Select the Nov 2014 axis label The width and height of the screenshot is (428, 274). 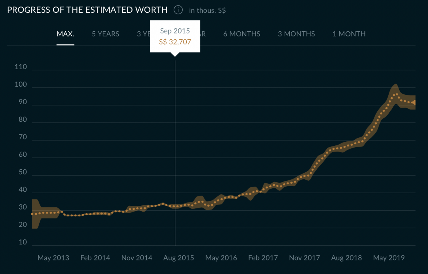coord(136,258)
